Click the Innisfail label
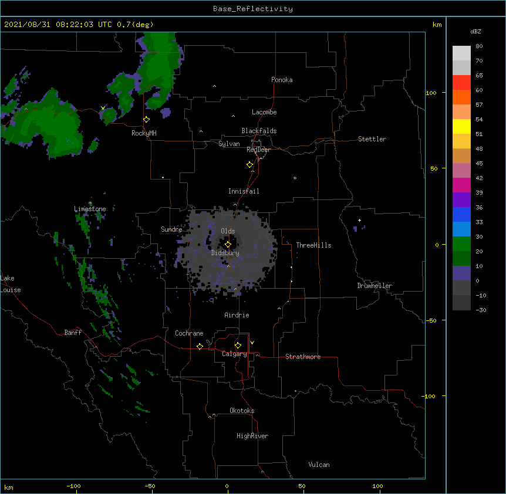The image size is (506, 494). pyautogui.click(x=244, y=191)
